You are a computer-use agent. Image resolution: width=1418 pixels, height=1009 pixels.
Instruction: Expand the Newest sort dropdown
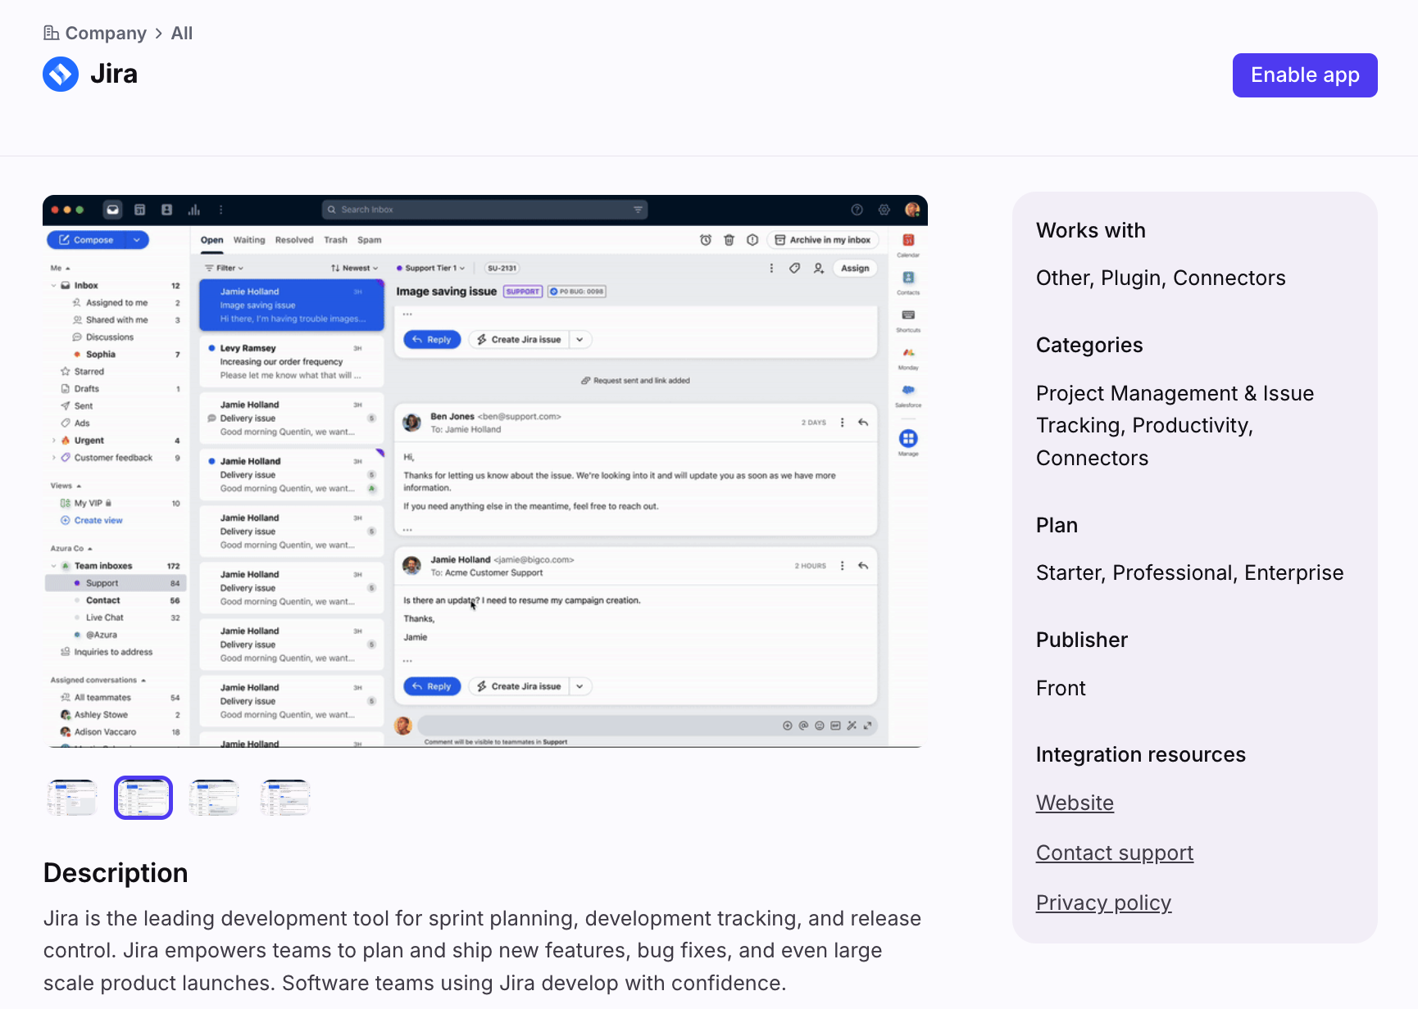pyautogui.click(x=355, y=268)
